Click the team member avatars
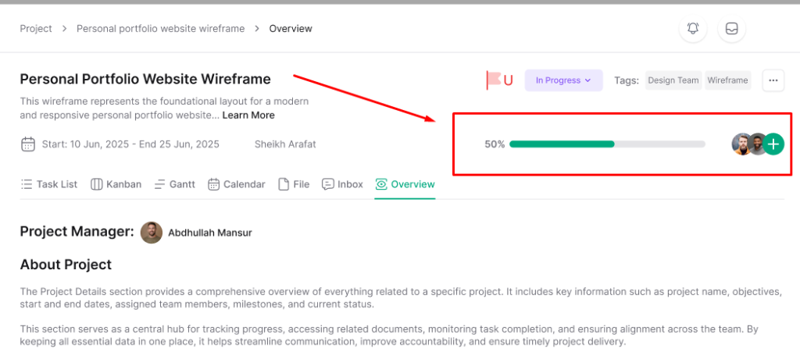Screen dimensions: 800x352 [748, 144]
